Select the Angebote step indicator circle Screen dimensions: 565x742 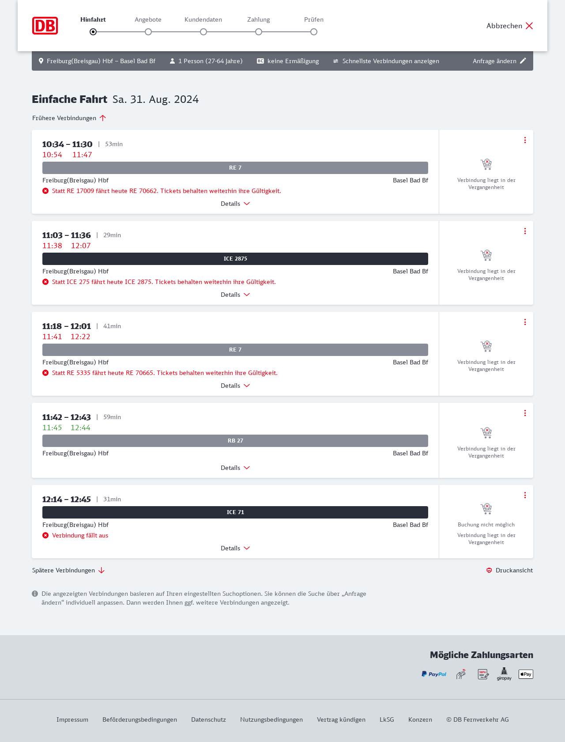[x=148, y=32]
